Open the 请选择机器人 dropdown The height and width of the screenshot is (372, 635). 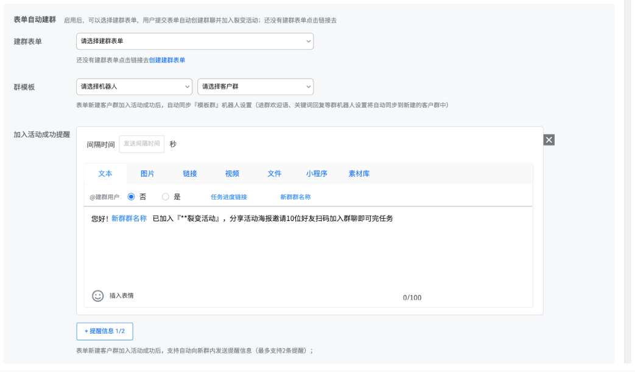(134, 86)
